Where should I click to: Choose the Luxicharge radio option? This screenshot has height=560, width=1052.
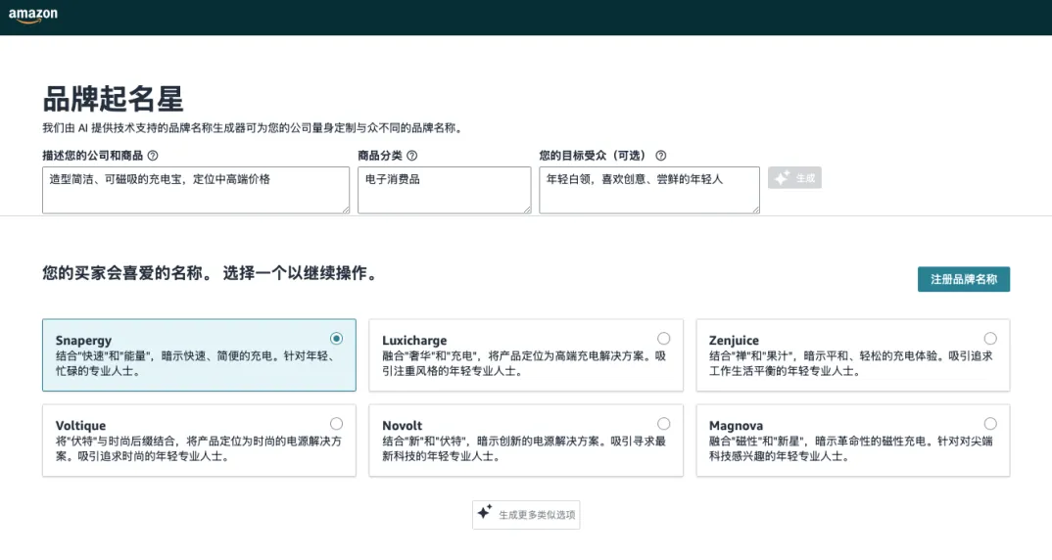664,339
